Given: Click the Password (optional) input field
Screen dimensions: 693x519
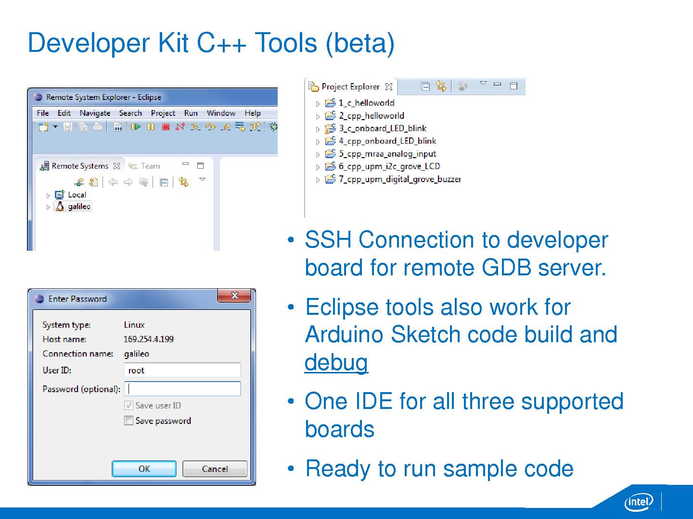Looking at the screenshot, I should coord(182,389).
